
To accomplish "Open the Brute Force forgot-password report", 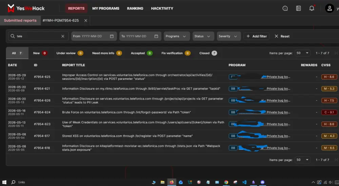I will (x=126, y=112).
